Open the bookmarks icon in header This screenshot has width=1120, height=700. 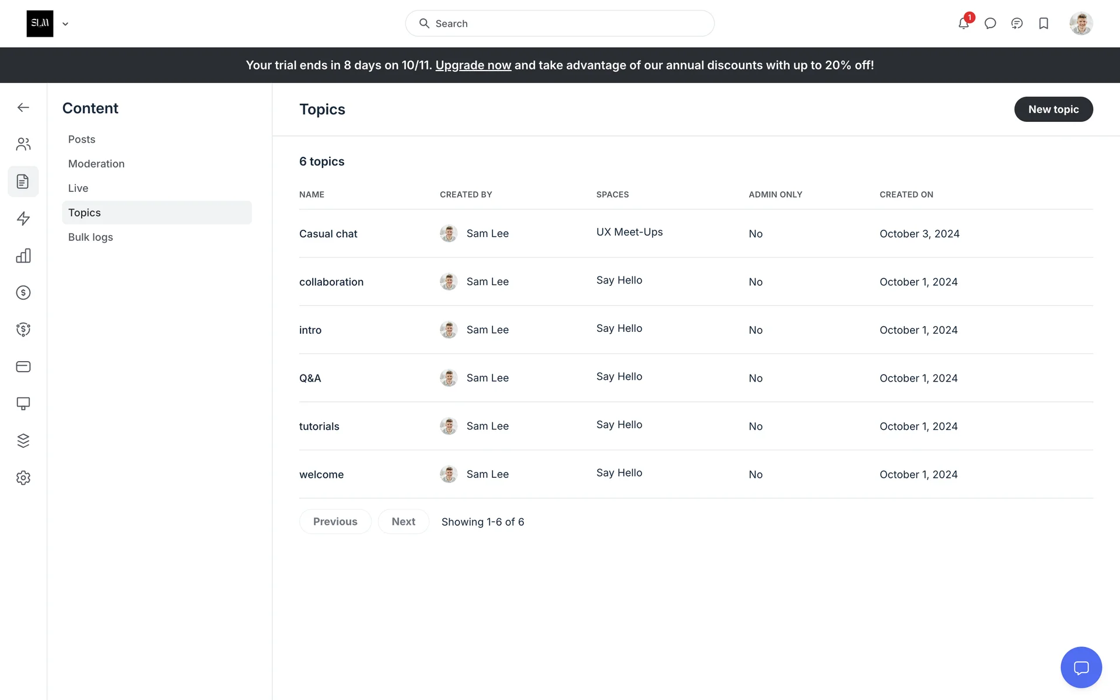[1044, 23]
